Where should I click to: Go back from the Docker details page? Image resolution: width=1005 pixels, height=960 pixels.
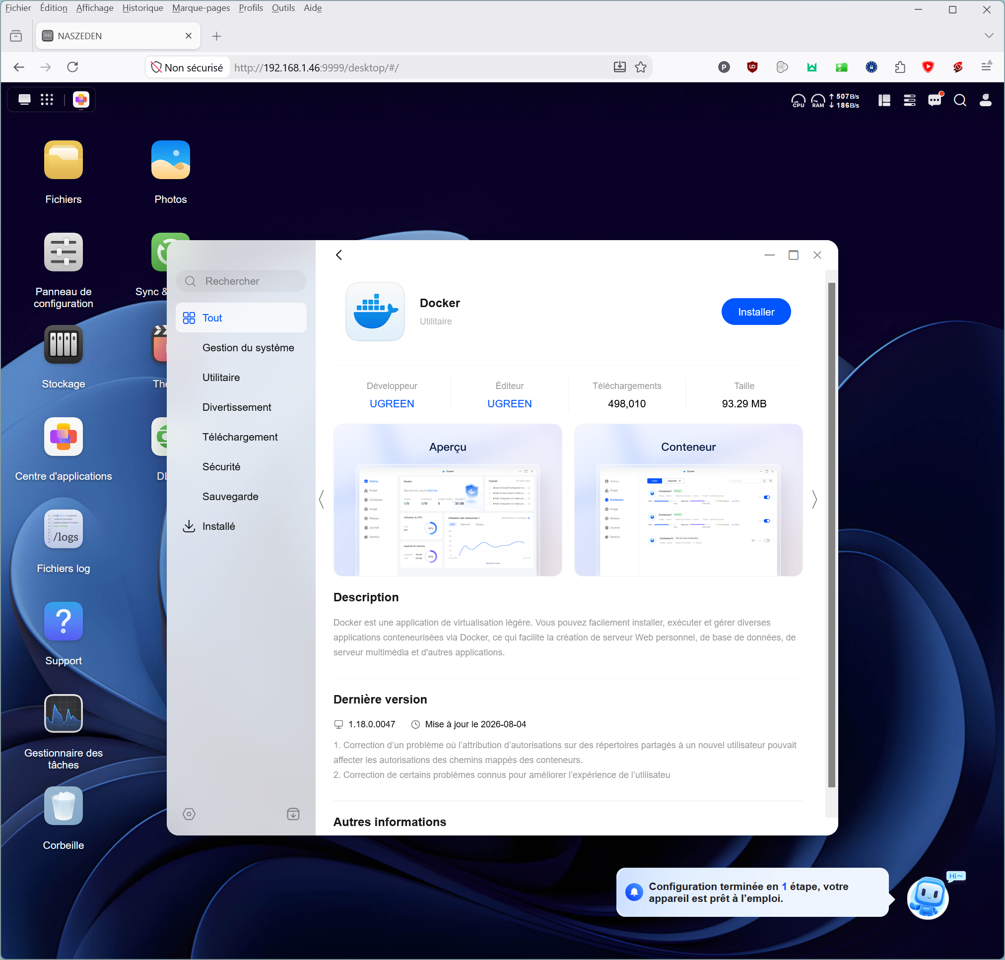pos(339,255)
